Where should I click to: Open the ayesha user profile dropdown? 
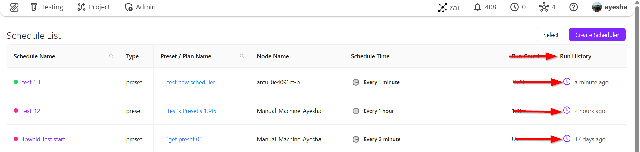pyautogui.click(x=609, y=7)
